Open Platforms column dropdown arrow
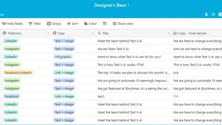This screenshot has width=222, height=125. click(48, 33)
